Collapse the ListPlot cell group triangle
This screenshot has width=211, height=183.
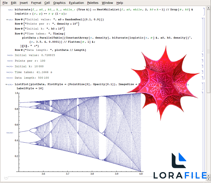6,85
